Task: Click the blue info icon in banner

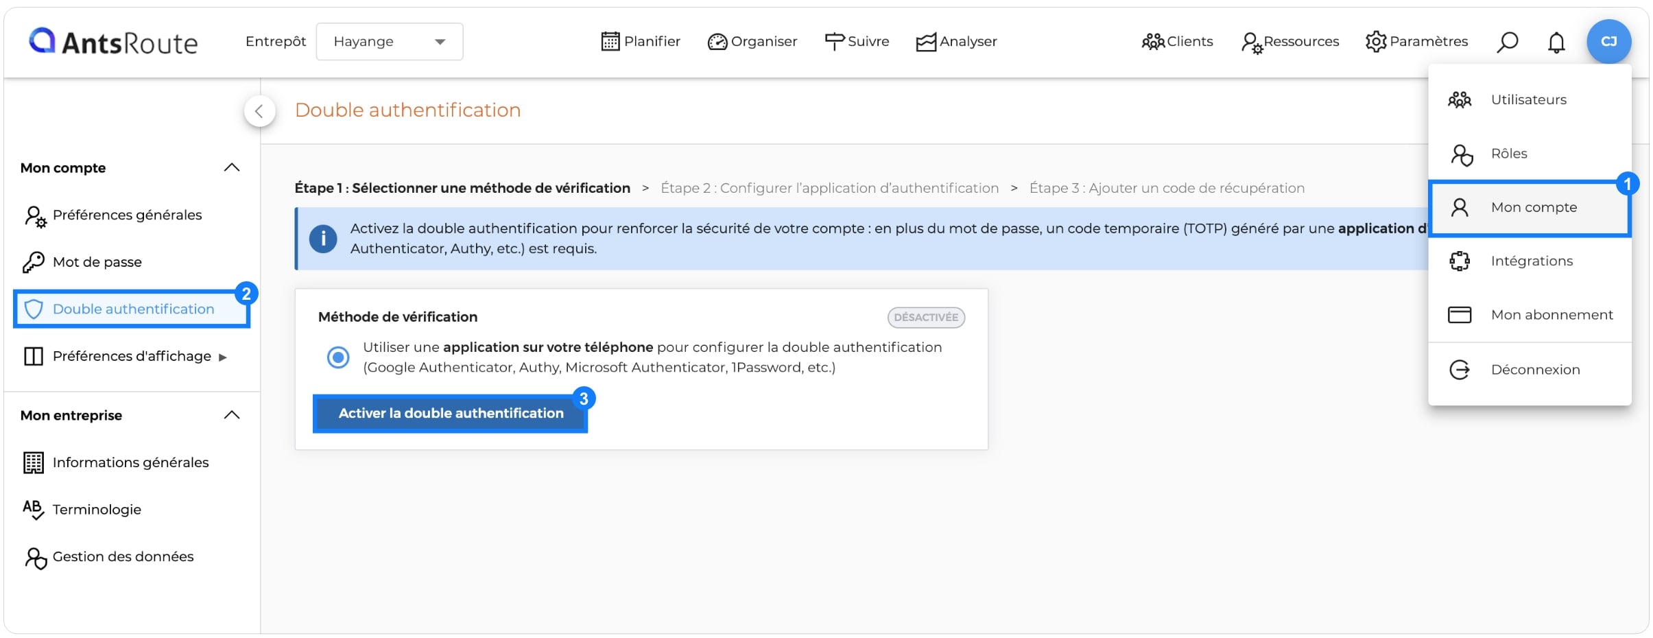Action: [x=323, y=239]
